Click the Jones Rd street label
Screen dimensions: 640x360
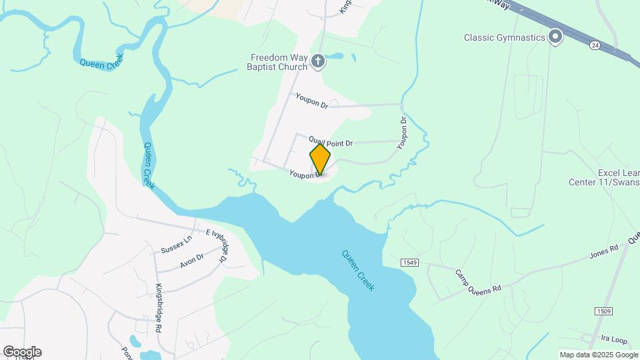(604, 252)
